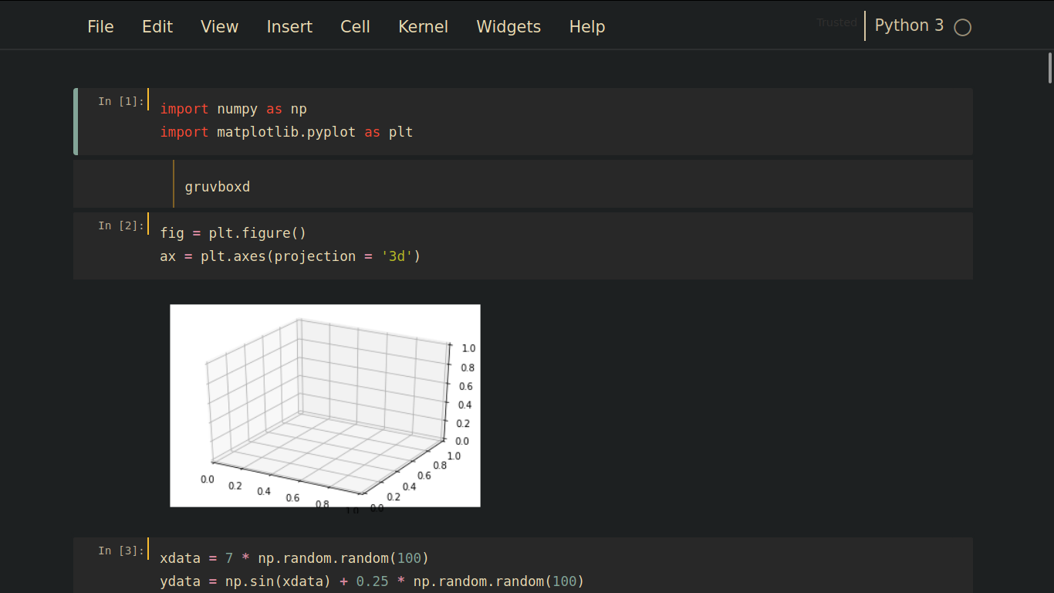The image size is (1054, 593).
Task: Open the View menu
Action: tap(219, 26)
